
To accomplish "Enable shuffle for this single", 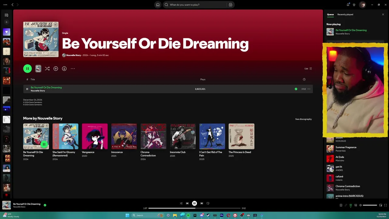I will [47, 68].
